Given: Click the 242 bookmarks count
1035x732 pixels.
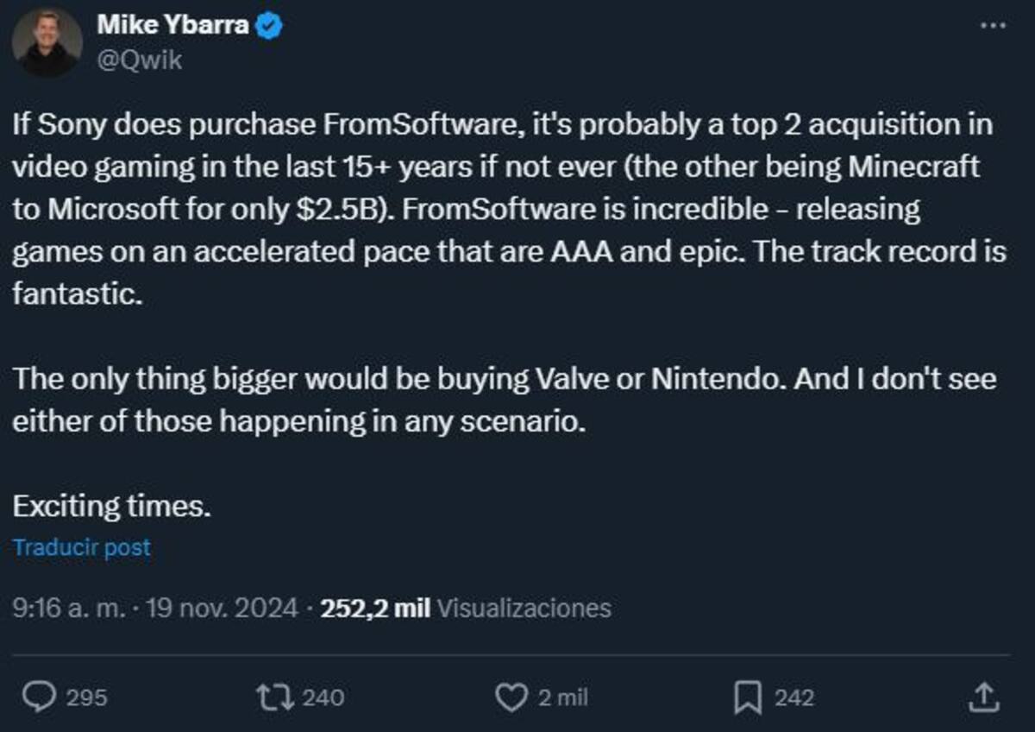Looking at the screenshot, I should coord(793,697).
